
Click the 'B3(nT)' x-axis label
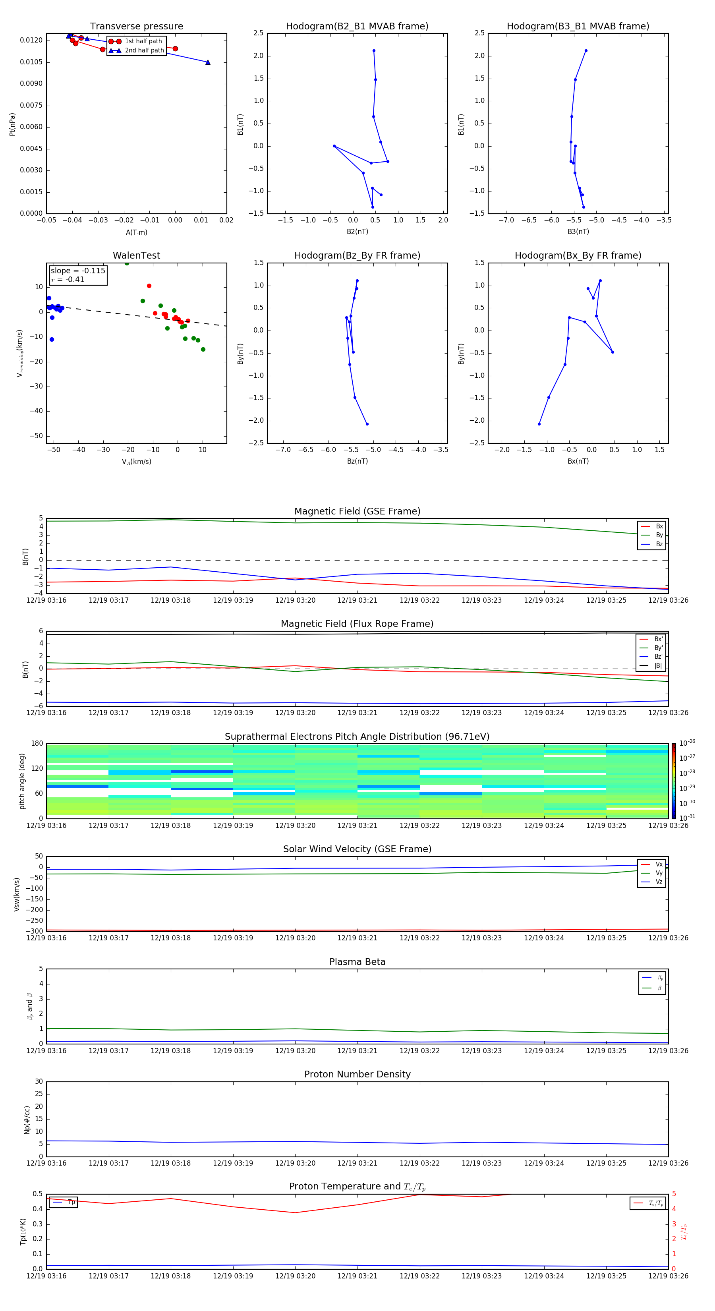click(x=578, y=232)
